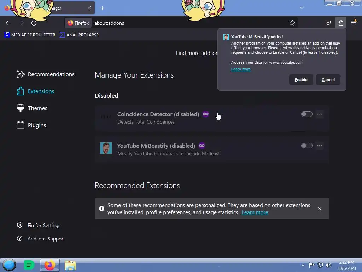Image resolution: width=362 pixels, height=272 pixels.
Task: Switch to Themes category
Action: point(32,108)
